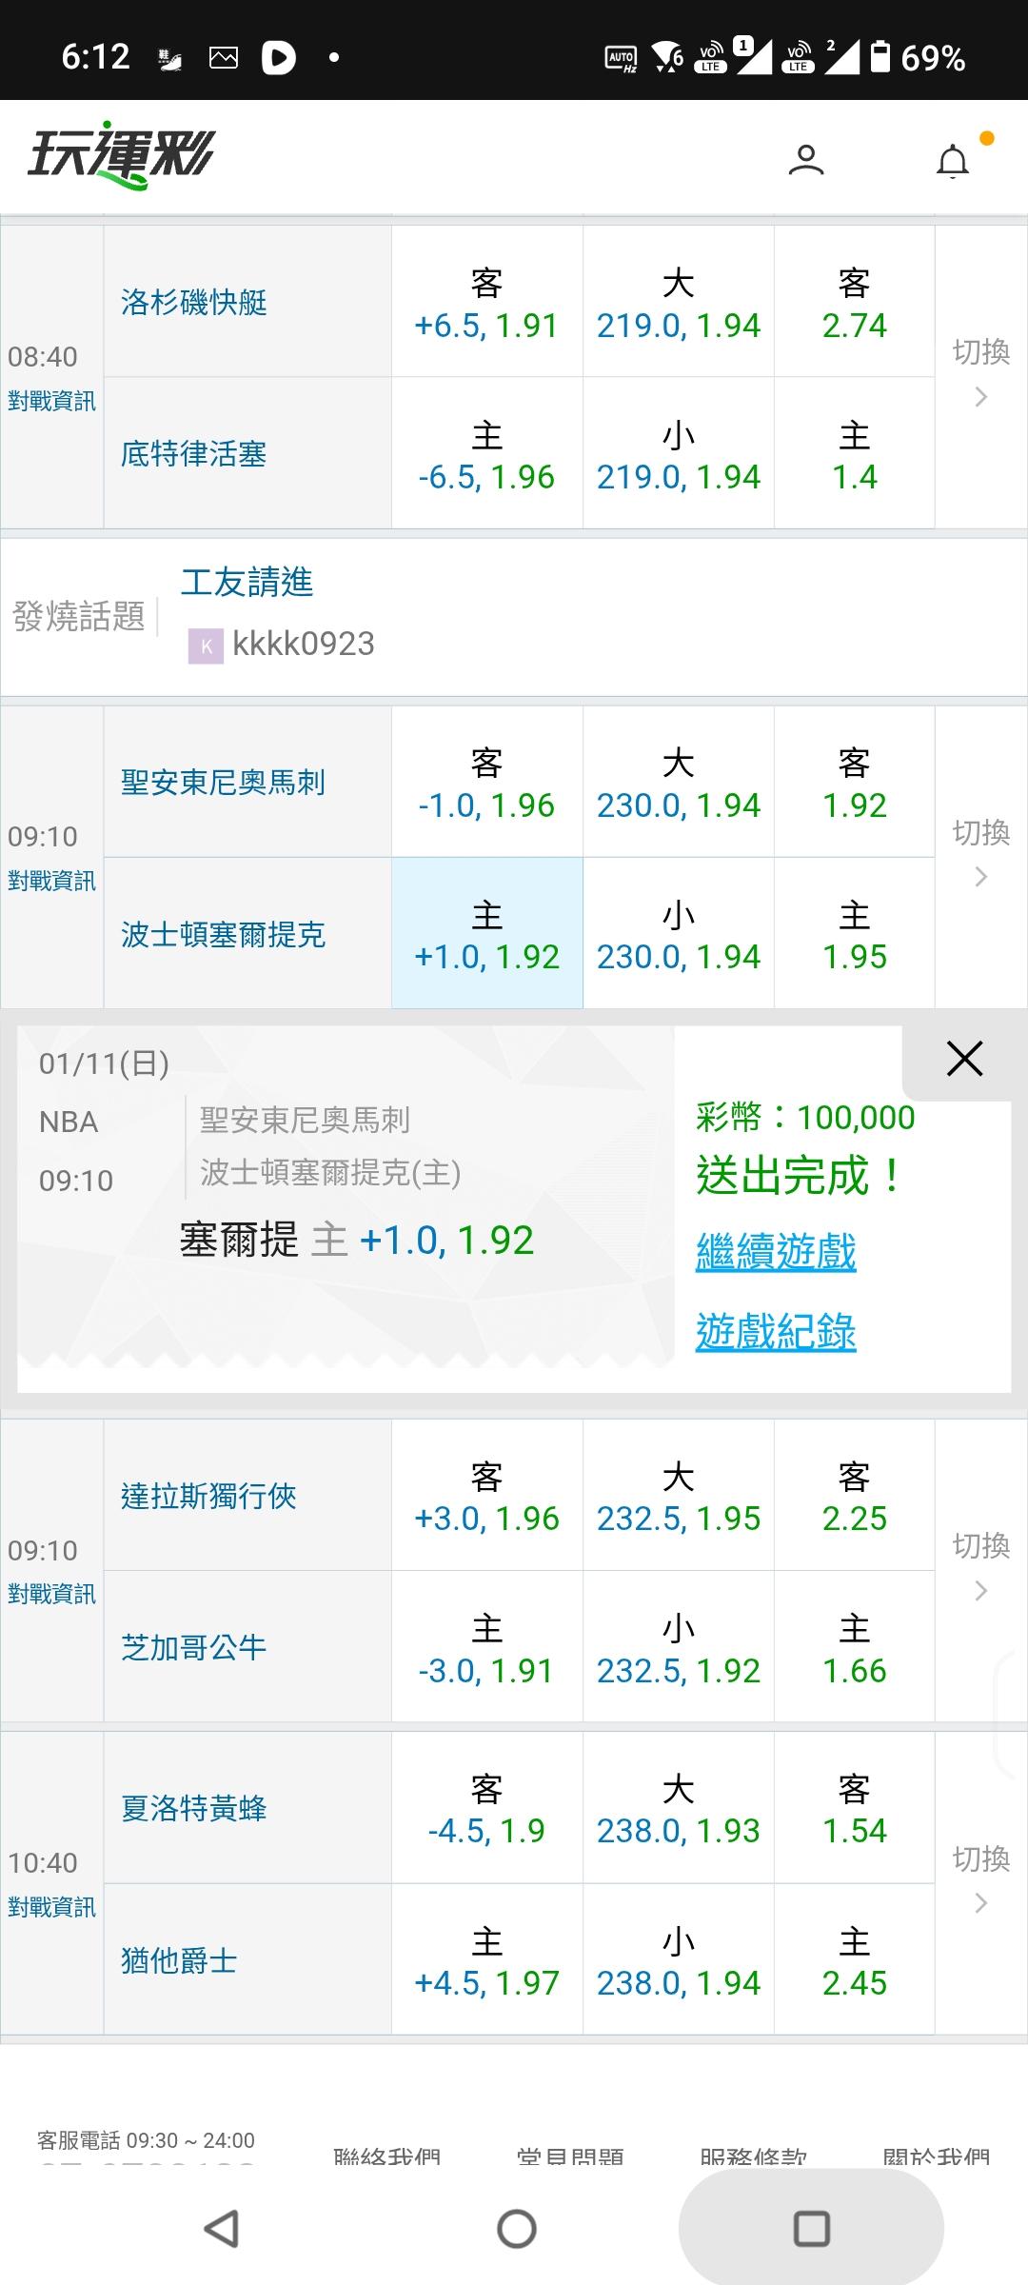Viewport: 1028px width, 2285px height.
Task: Close the bet confirmation slip
Action: click(964, 1059)
